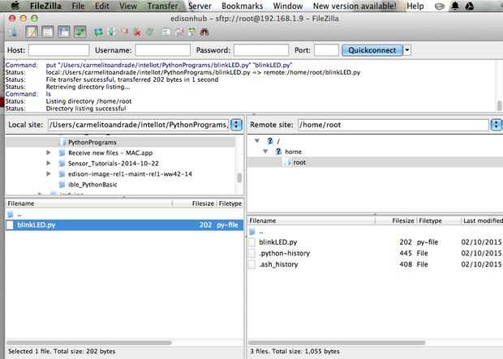This screenshot has width=503, height=359.
Task: Open the filename filters dialog icon
Action: [166, 32]
